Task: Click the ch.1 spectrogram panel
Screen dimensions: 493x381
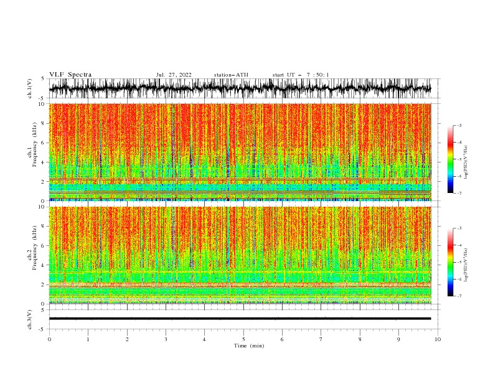Action: pos(240,152)
